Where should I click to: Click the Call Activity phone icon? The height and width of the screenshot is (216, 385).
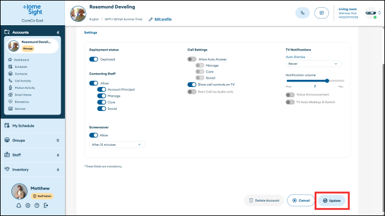(x=10, y=80)
